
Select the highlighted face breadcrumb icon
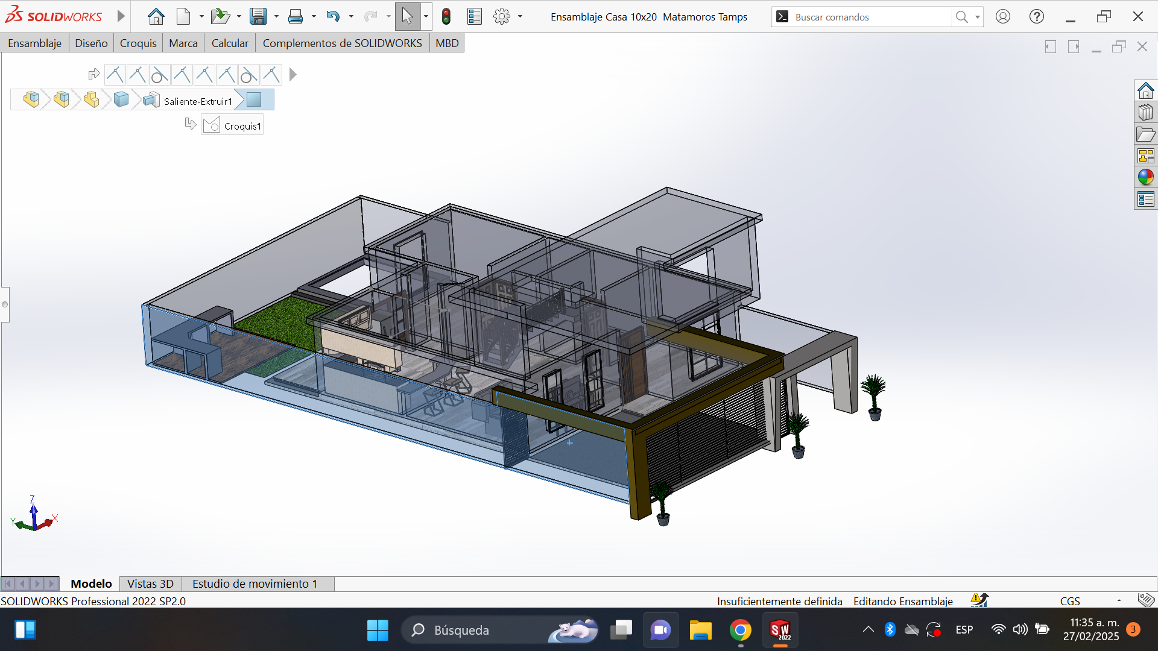point(254,99)
